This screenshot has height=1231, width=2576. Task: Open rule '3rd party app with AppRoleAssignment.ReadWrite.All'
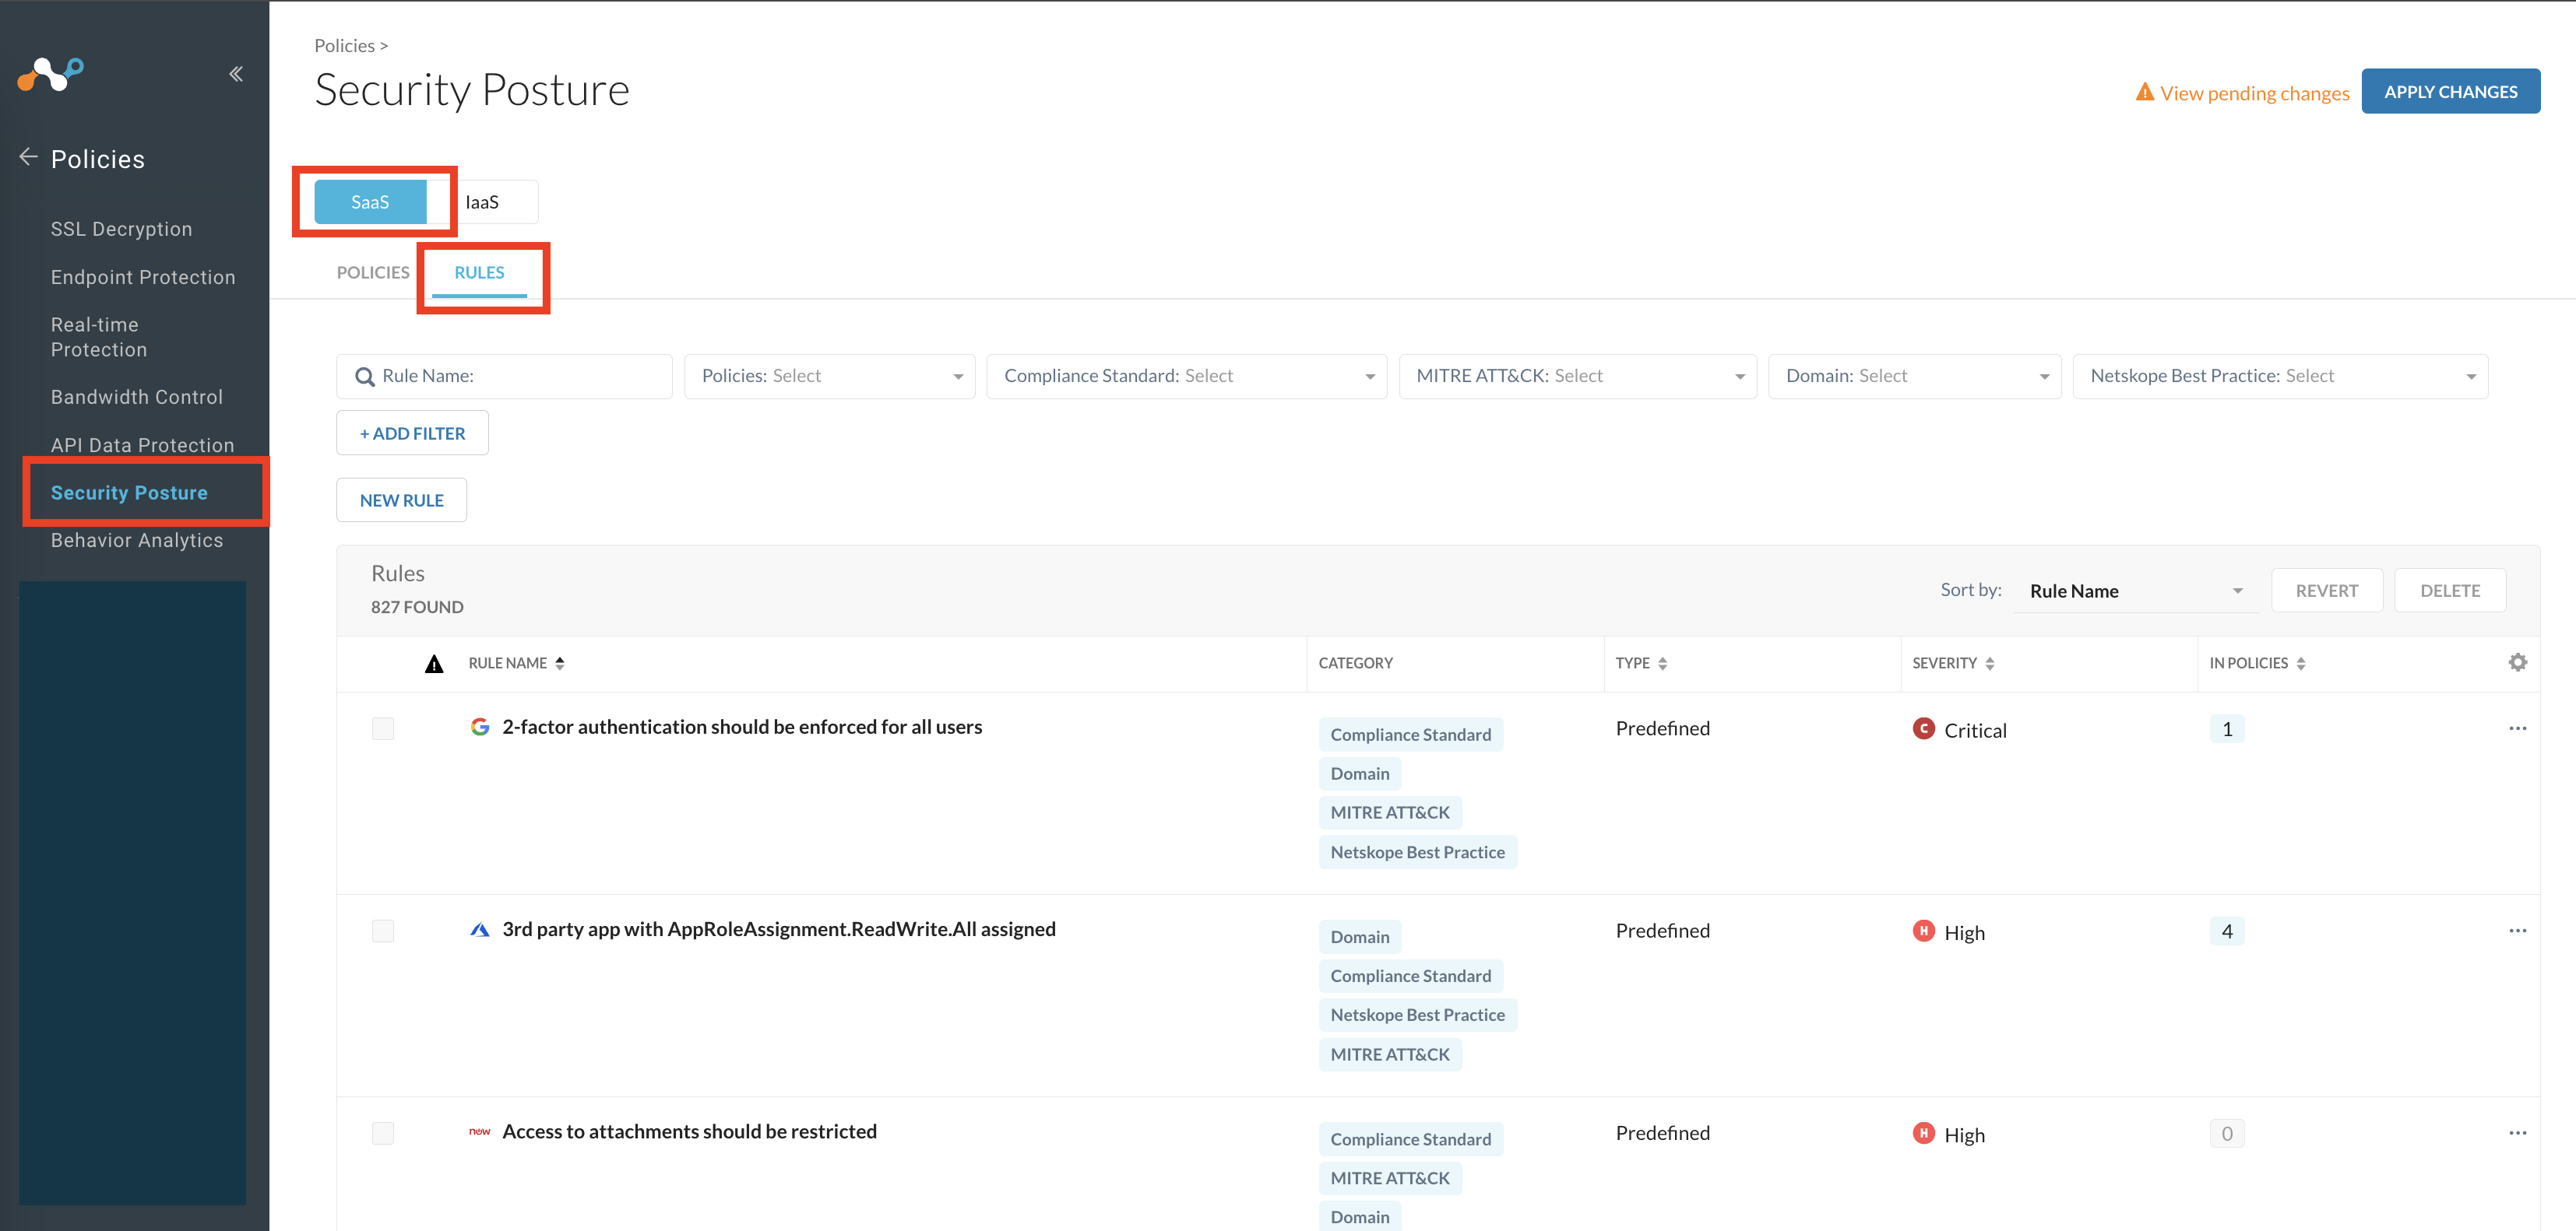tap(778, 929)
